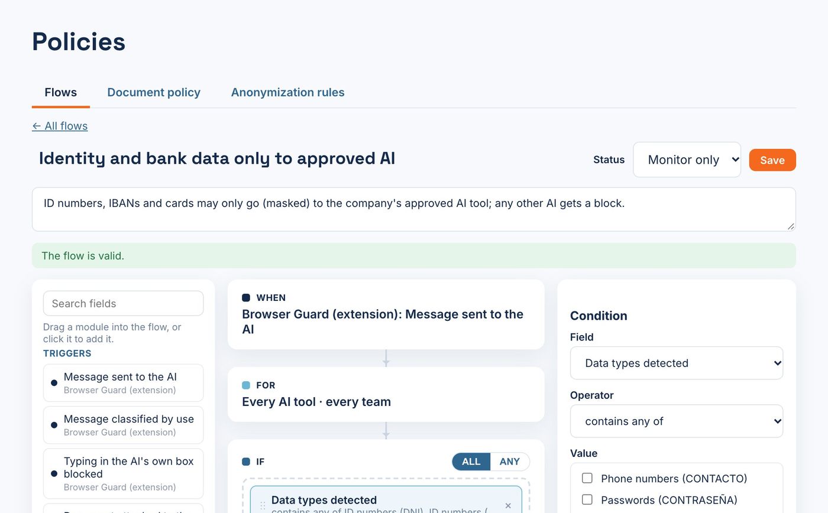Add the Message sent to the AI trigger module
Image resolution: width=828 pixels, height=513 pixels.
[123, 383]
